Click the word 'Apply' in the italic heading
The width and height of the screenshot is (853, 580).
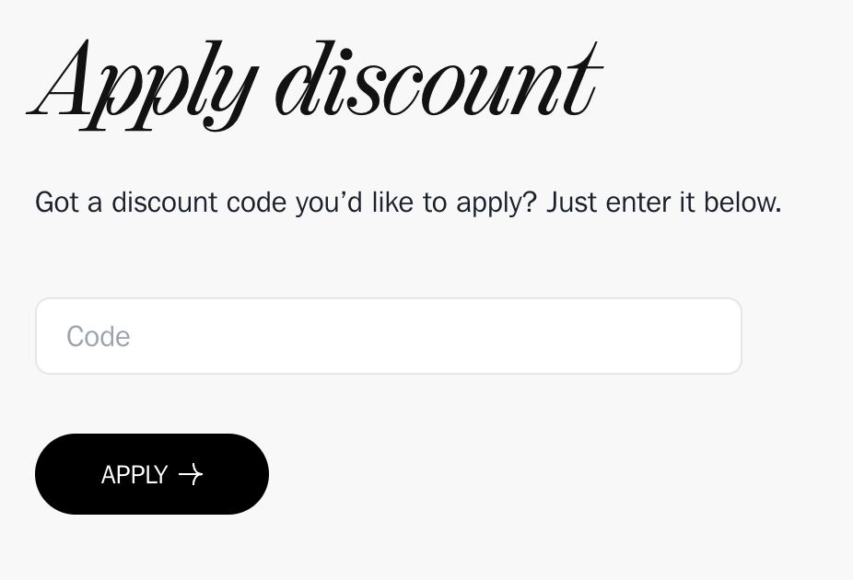(x=143, y=85)
